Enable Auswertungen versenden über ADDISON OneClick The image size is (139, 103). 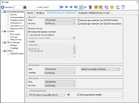(x=79, y=20)
